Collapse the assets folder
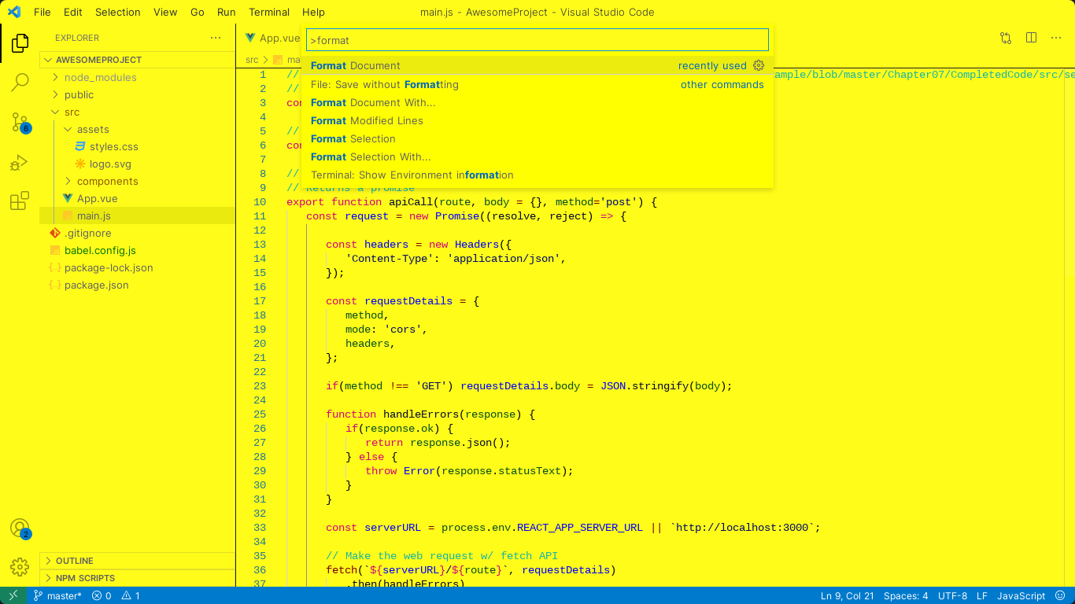 [x=93, y=129]
